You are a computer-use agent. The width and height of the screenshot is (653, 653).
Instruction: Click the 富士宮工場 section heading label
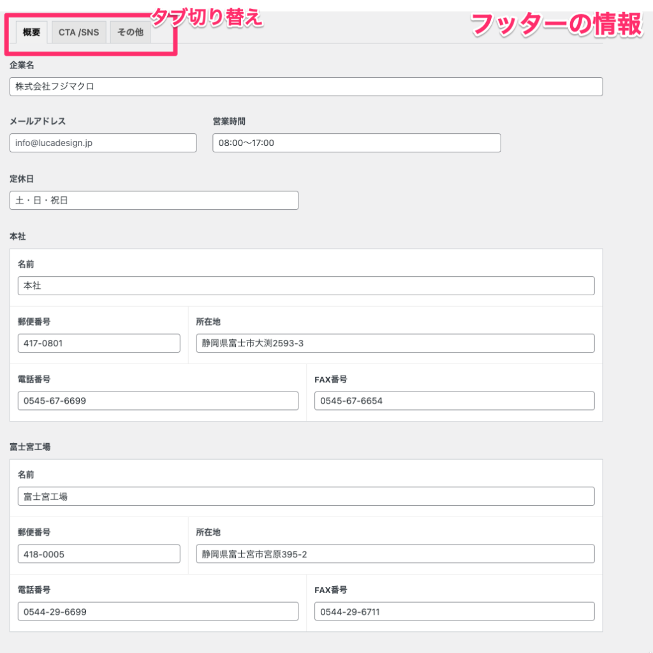[30, 446]
